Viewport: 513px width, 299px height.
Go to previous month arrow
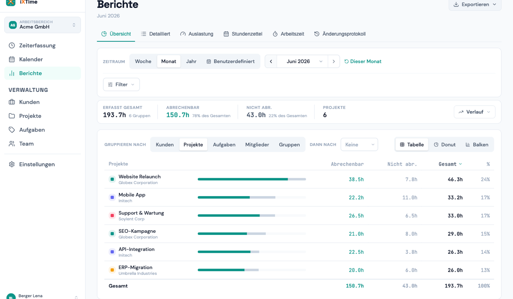pos(271,62)
